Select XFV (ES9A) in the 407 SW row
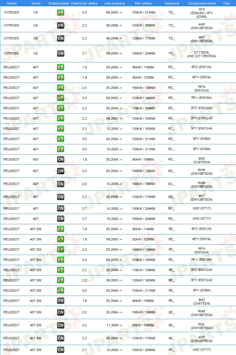Screen dimensions: 236x355 [x=202, y=290]
